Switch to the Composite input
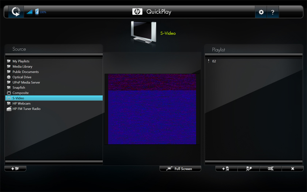 54,93
